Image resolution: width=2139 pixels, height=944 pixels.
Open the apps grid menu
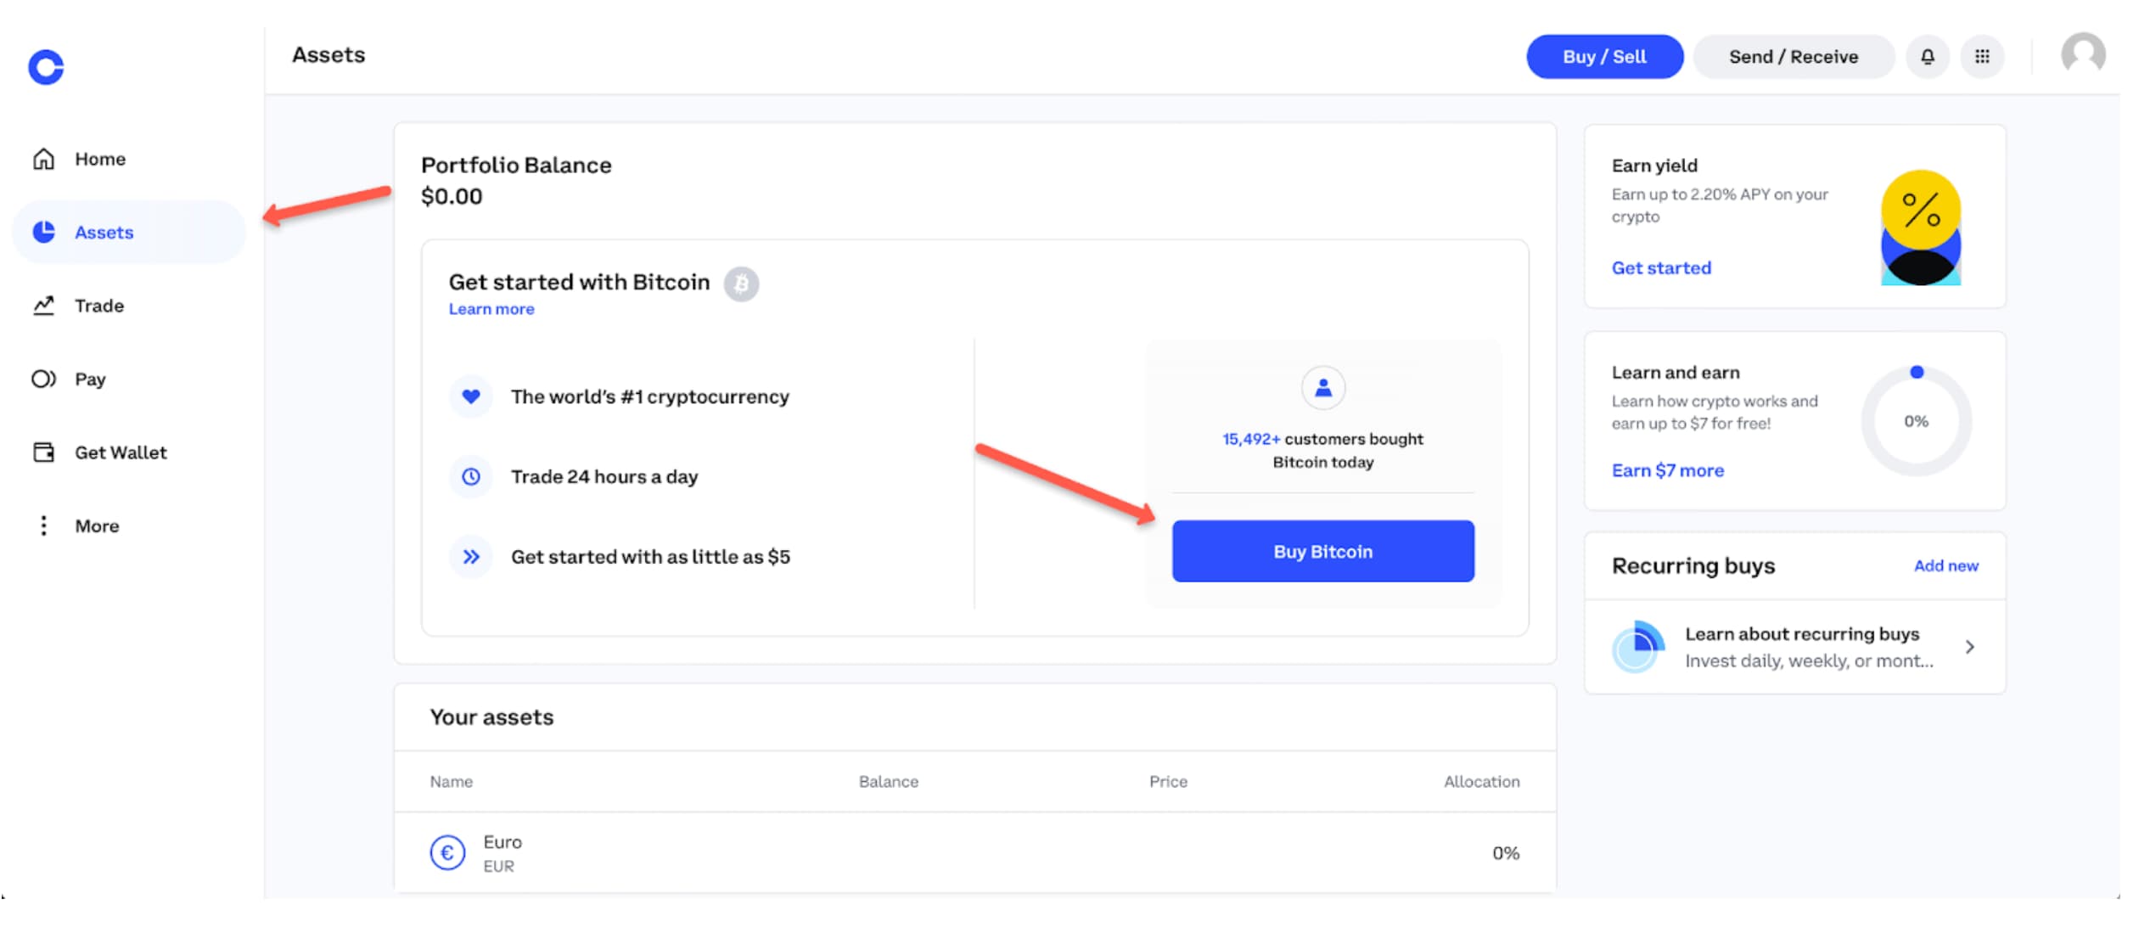coord(1982,57)
